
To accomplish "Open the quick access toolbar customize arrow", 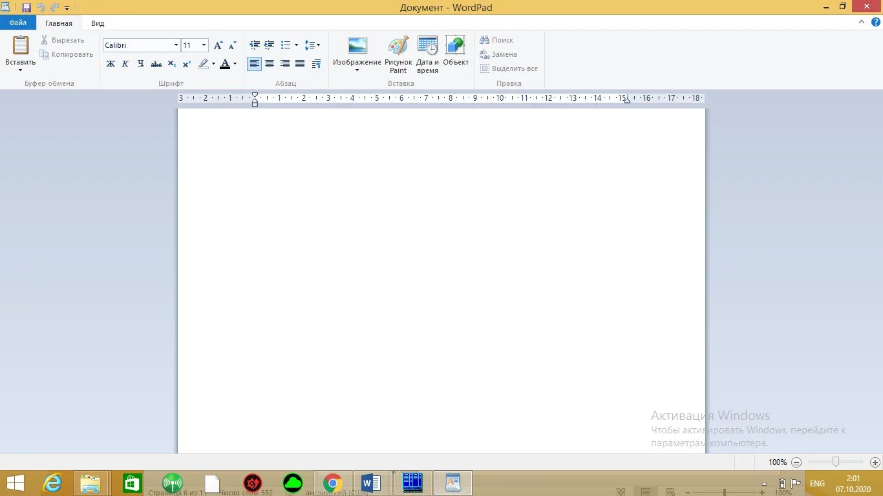I will coord(67,8).
